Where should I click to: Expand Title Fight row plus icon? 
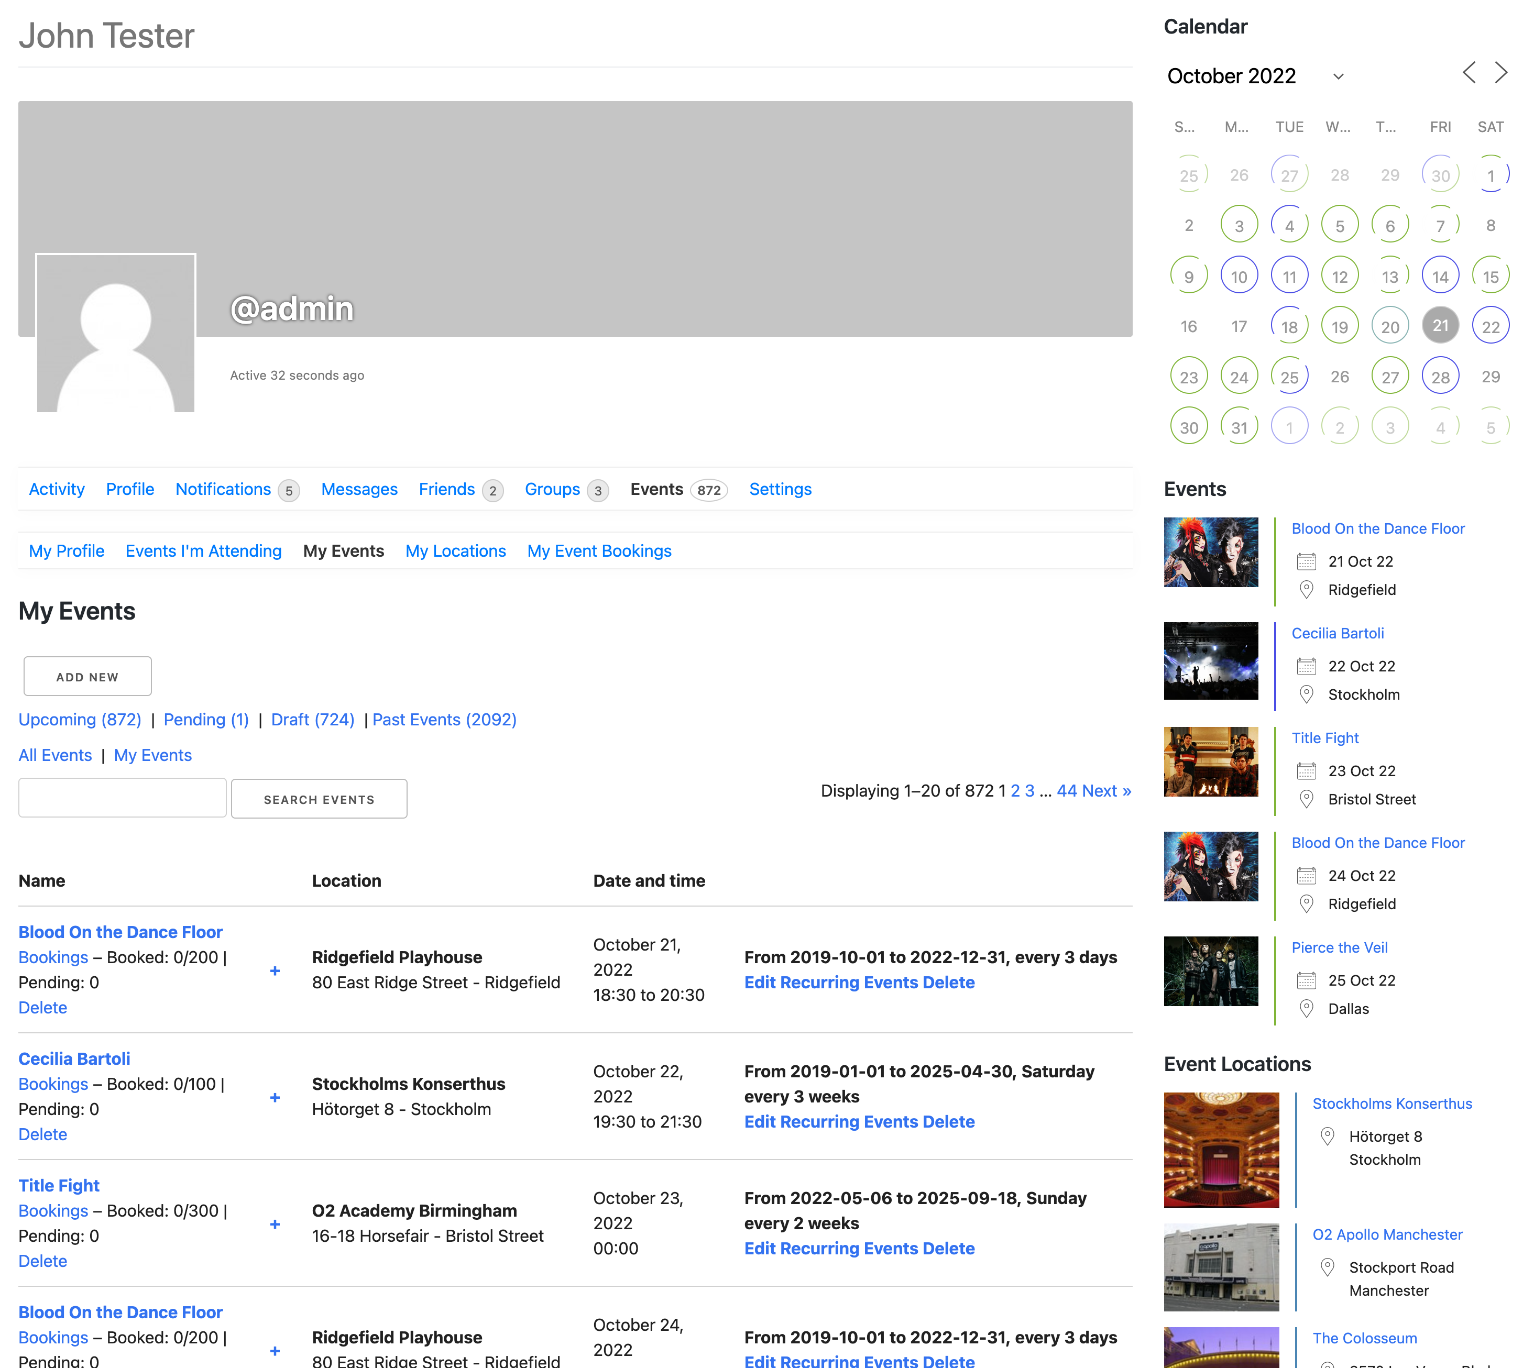(x=275, y=1224)
